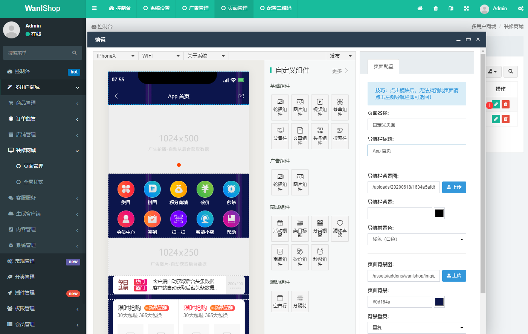
Task: Select the 页面配置 tab
Action: [383, 66]
